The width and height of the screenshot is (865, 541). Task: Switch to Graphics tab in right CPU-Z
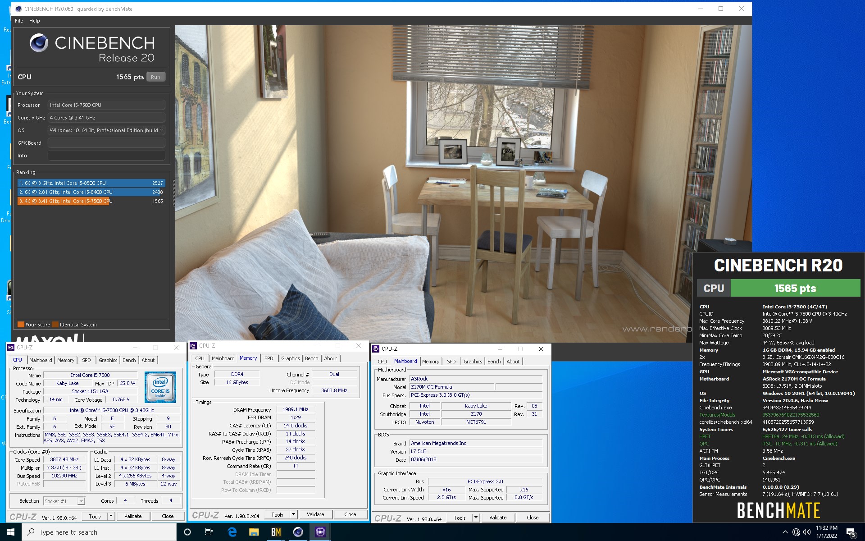tap(473, 362)
